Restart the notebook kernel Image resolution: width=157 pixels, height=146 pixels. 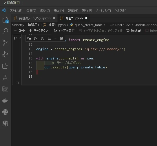pos(134,31)
